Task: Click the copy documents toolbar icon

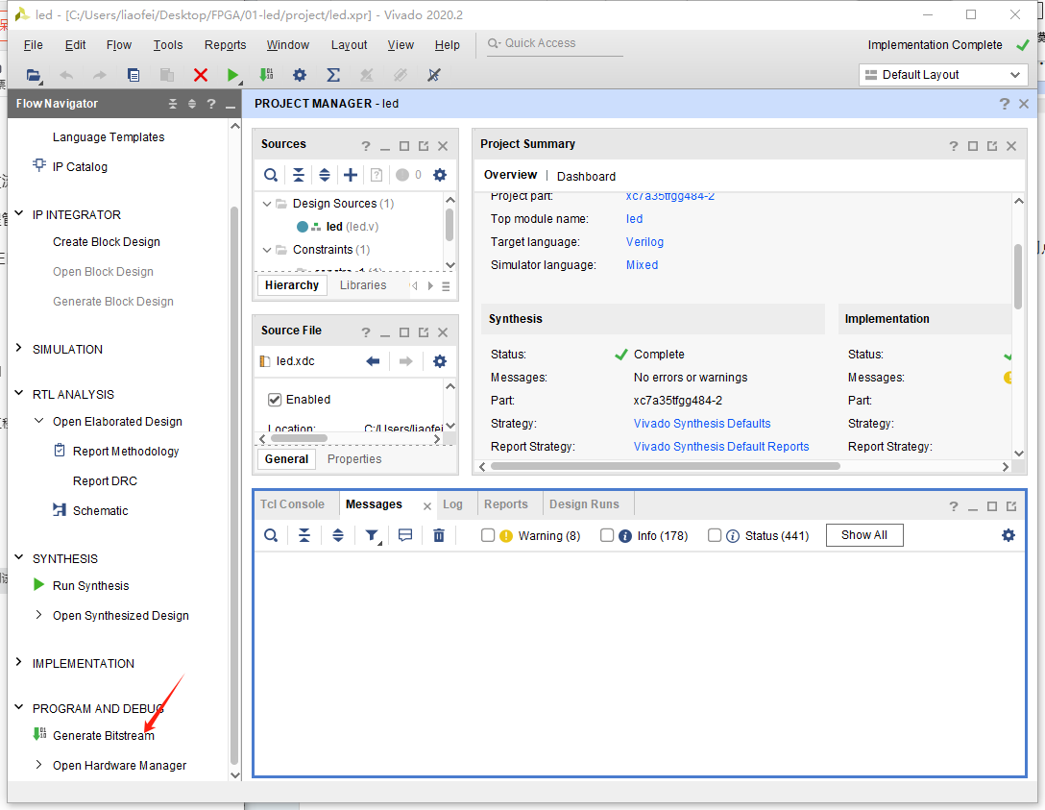Action: [x=134, y=75]
